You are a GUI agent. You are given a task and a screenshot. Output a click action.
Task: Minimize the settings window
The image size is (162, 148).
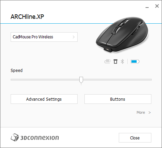[147, 7]
